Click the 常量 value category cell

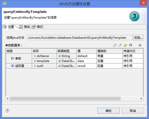(110, 56)
